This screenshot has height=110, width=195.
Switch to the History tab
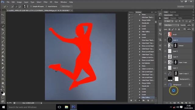[x=131, y=12]
